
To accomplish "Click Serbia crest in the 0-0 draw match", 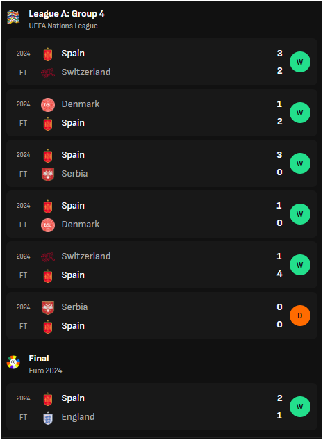I will [x=48, y=308].
